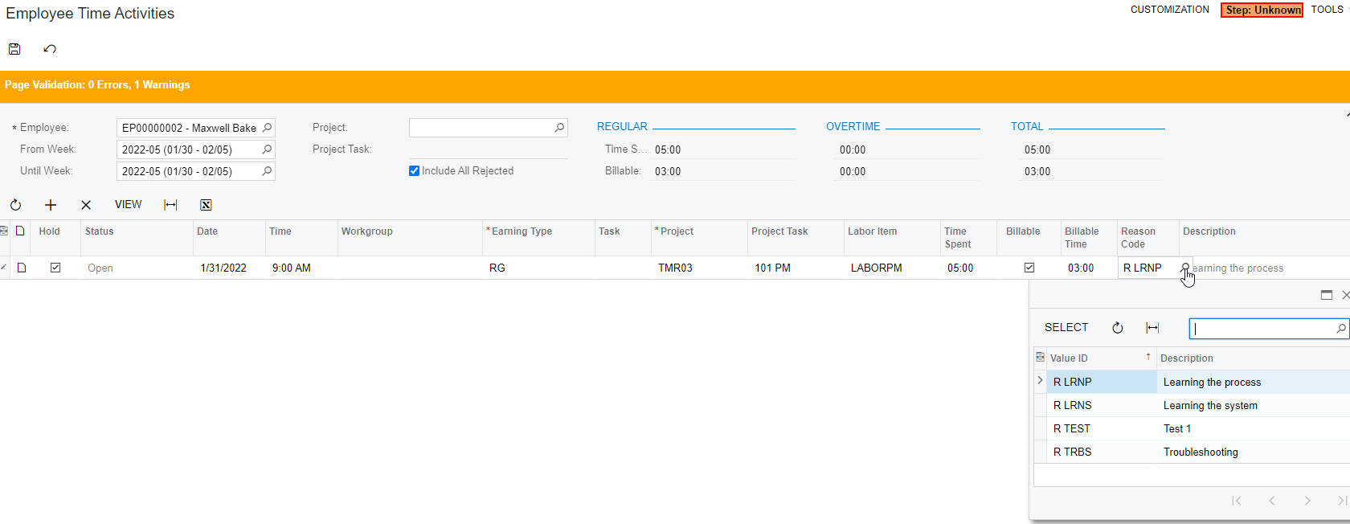Click Test 1 description cell
This screenshot has height=524, width=1350.
[x=1254, y=428]
